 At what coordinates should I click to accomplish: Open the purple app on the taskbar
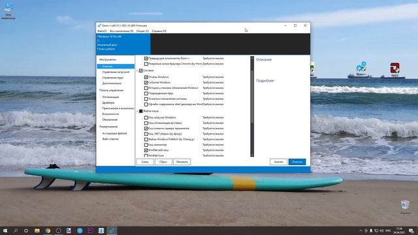(90, 230)
